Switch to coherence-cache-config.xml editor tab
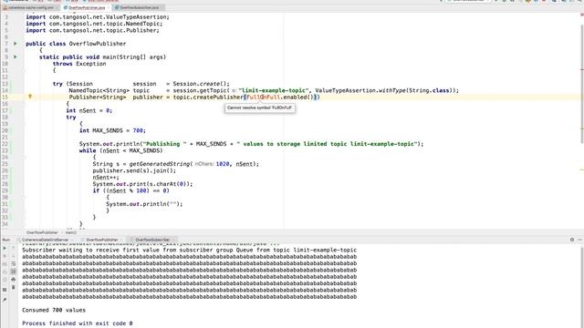Viewport: 584px width, 328px height. 30,7
